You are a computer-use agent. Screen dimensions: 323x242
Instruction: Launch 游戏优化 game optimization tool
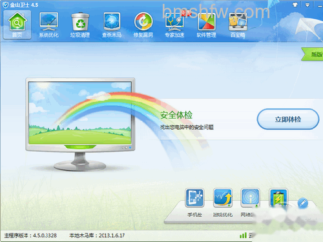point(223,203)
